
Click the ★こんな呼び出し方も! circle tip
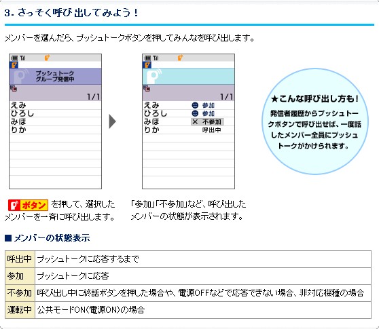pyautogui.click(x=314, y=121)
